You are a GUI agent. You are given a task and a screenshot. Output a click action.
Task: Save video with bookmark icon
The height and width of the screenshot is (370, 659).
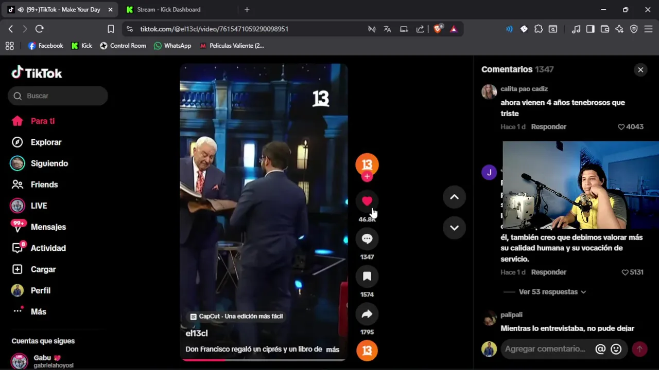tap(367, 276)
